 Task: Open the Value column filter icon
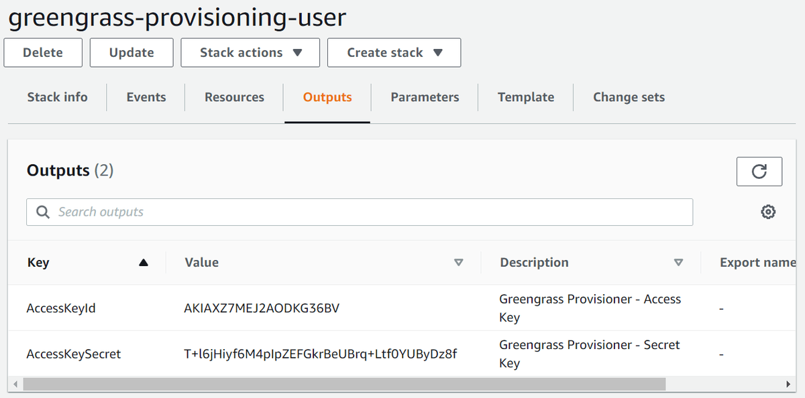[459, 263]
